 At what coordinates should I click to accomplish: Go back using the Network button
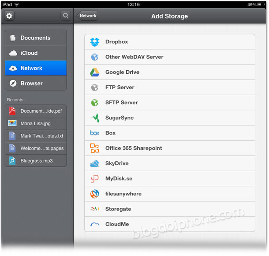point(87,16)
